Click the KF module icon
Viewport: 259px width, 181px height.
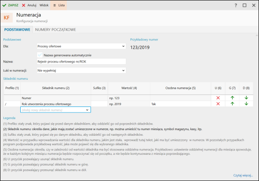[x=6, y=18]
